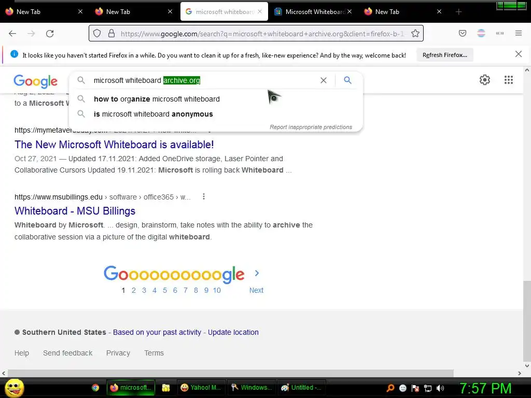
Task: Open the toolbar overflow extension icon
Action: pos(500,33)
